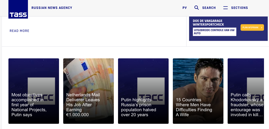
Task: Open the Russia's prison population article card
Action: click(x=143, y=91)
